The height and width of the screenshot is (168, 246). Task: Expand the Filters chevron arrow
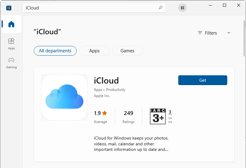[229, 33]
